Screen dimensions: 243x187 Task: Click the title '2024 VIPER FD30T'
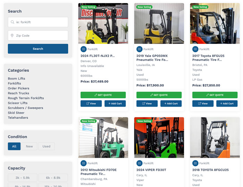[151, 170]
